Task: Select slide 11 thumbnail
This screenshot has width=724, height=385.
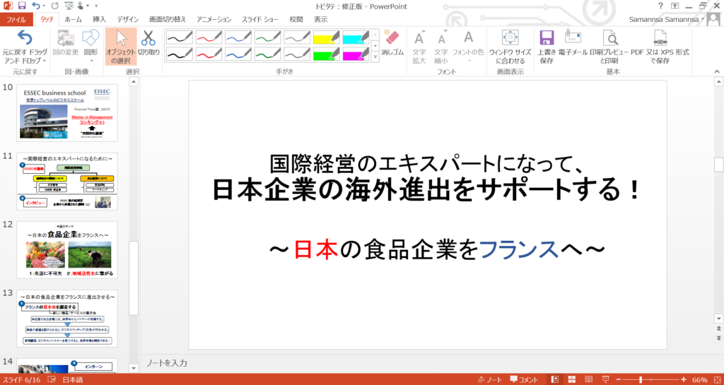Action: [x=67, y=182]
